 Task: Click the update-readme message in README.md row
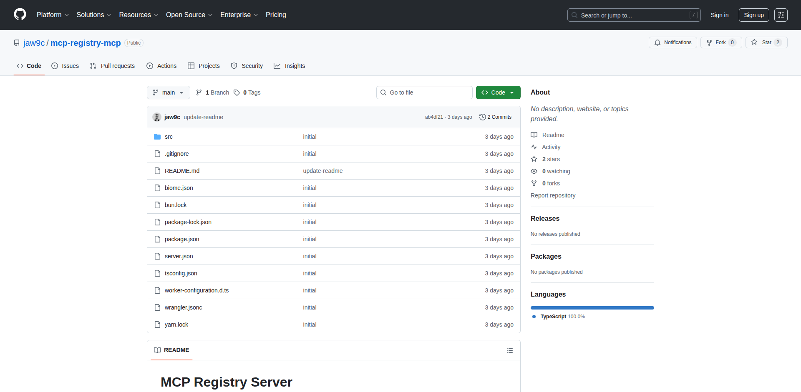[322, 171]
